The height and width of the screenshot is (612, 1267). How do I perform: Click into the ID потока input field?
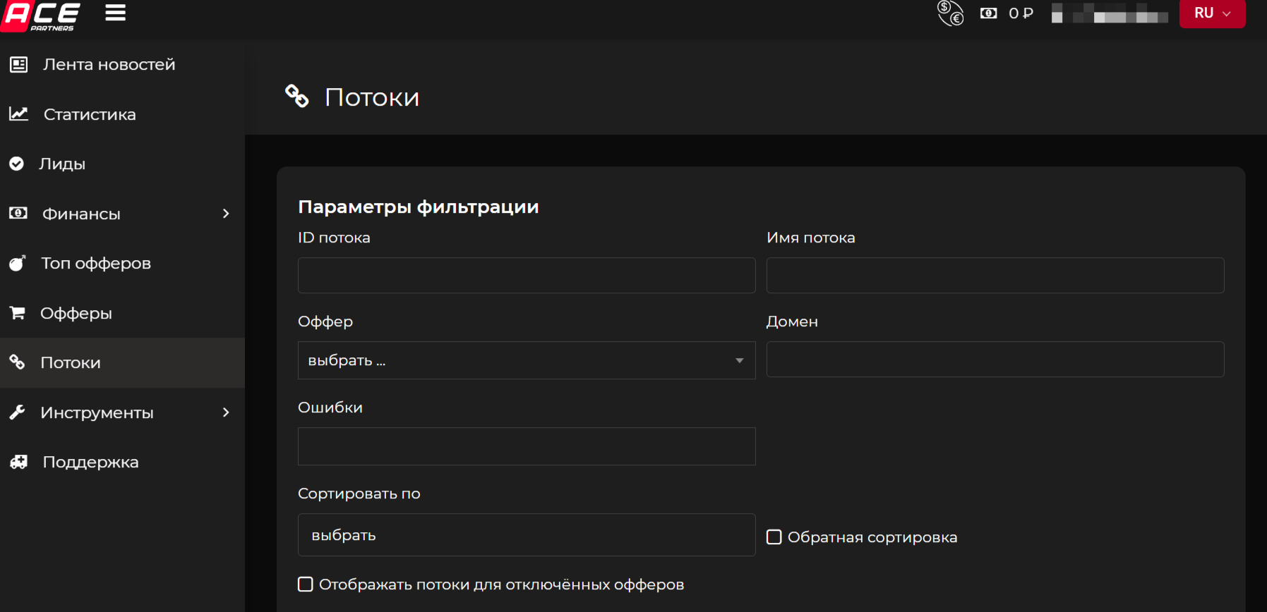527,275
